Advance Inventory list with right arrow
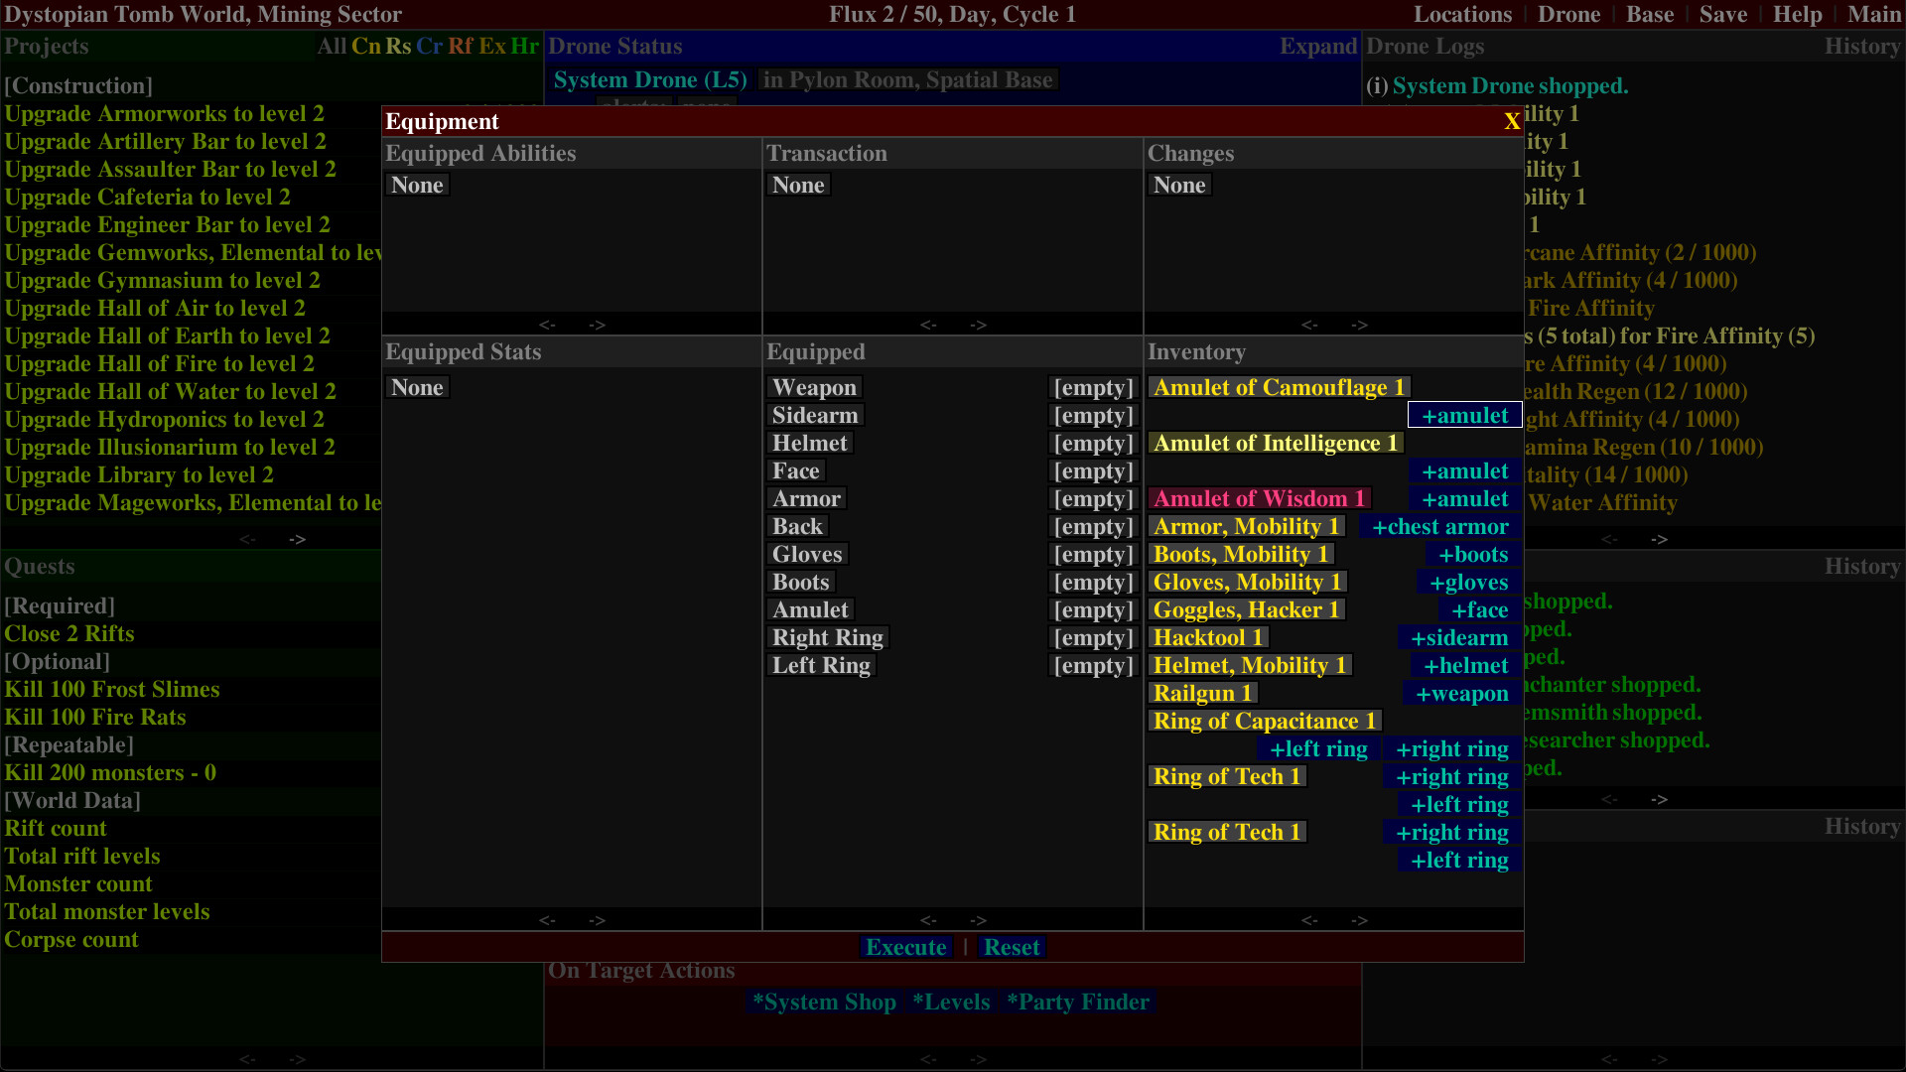 pos(1361,920)
